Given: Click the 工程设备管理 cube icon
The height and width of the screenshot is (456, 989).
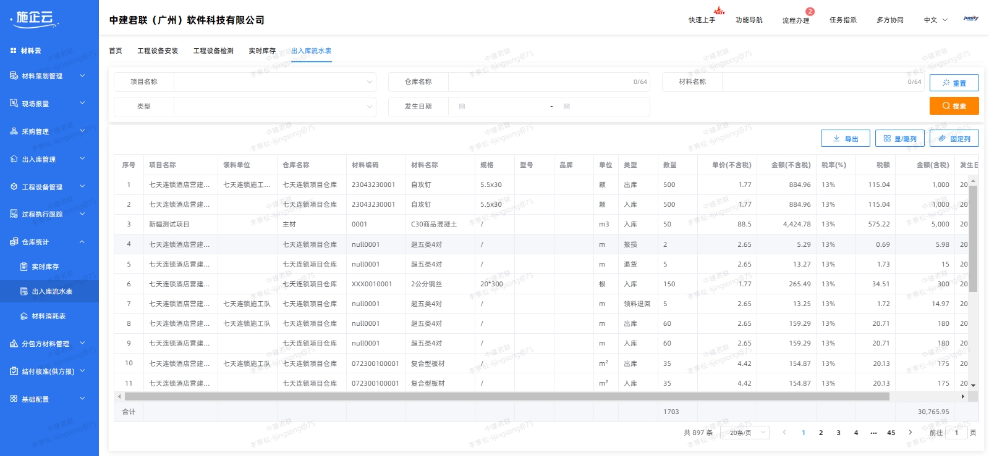Looking at the screenshot, I should click(14, 187).
